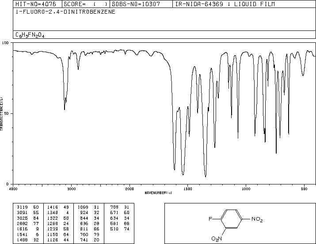Click the NO2 group in structure diagram

[x=257, y=219]
